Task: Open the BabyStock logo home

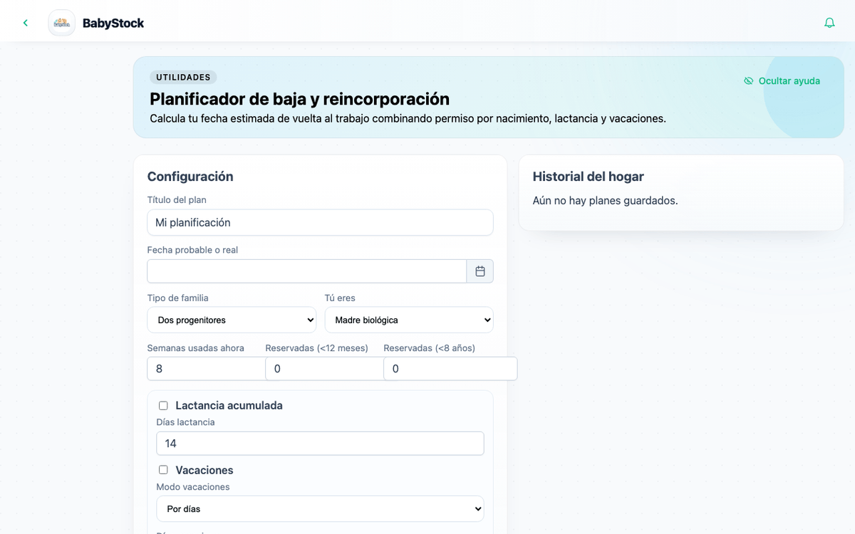Action: (x=62, y=23)
